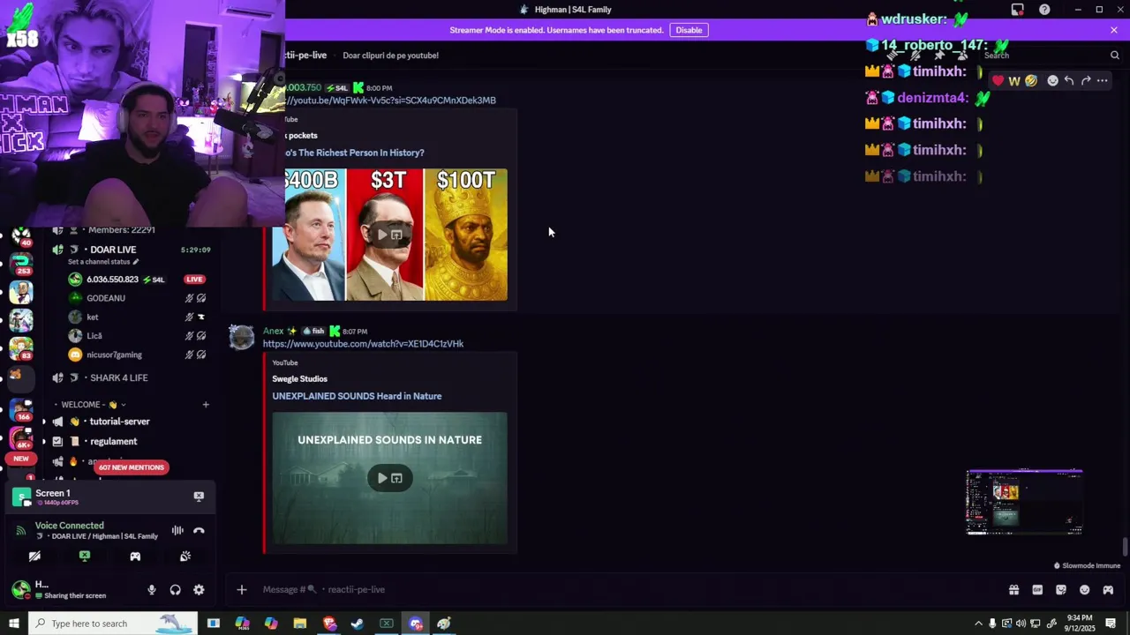1130x635 pixels.
Task: Open the DOAR LIVE voice channel
Action: point(113,250)
